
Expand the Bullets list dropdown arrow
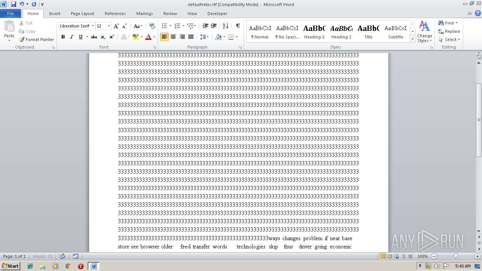(170, 26)
